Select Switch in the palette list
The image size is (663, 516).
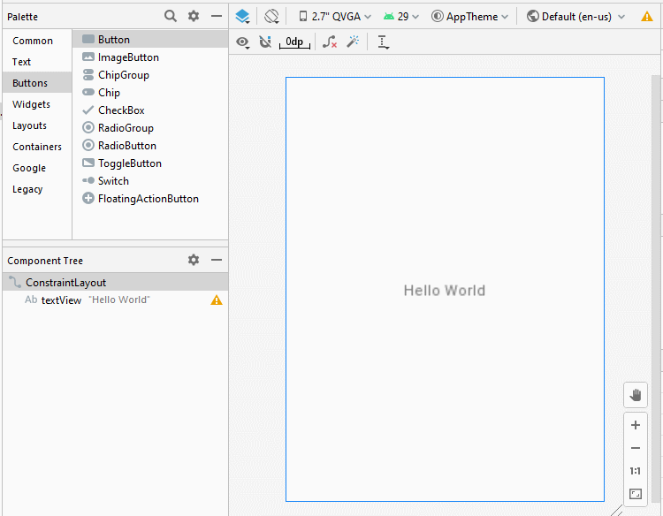pyautogui.click(x=150, y=181)
